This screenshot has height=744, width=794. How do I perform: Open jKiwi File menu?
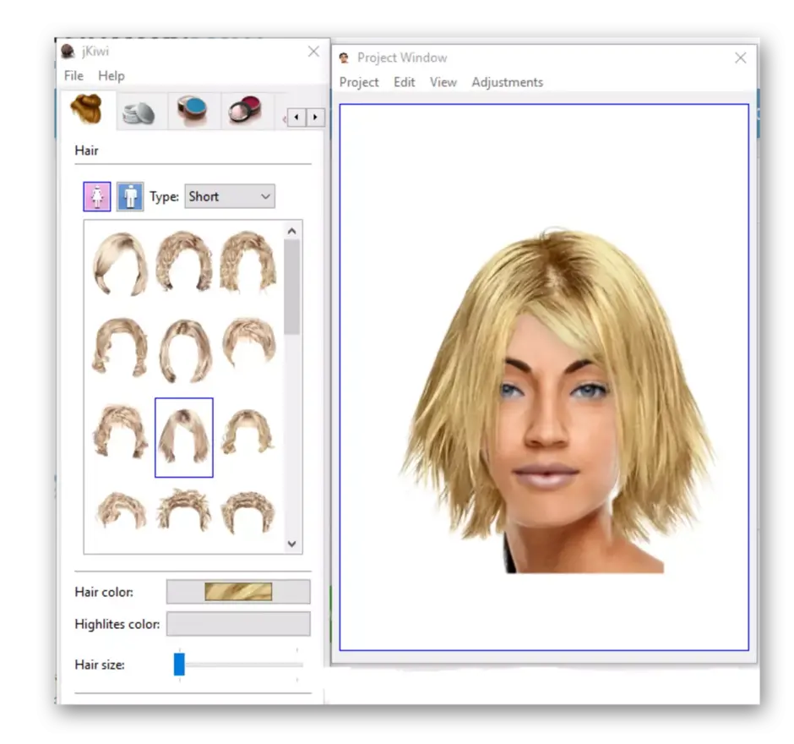(74, 75)
